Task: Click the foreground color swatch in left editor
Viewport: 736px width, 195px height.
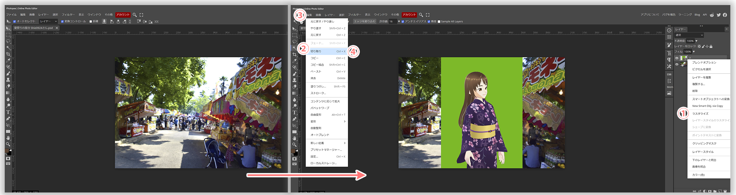Action: (7, 151)
